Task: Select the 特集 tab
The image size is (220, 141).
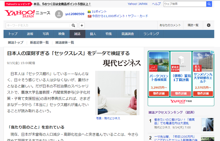Action: point(109,34)
